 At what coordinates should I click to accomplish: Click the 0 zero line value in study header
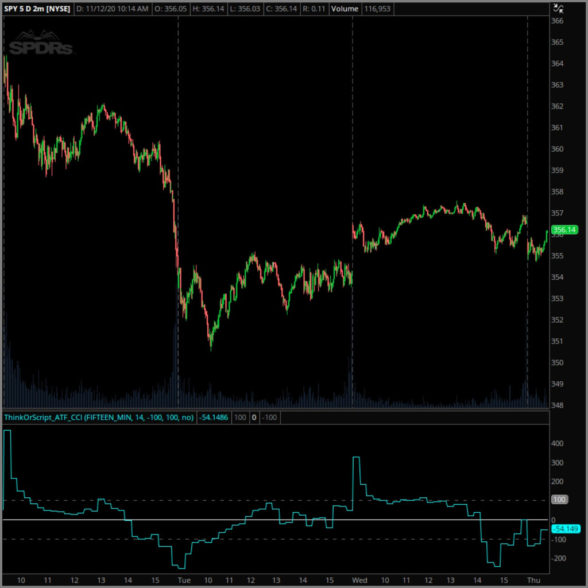[x=254, y=417]
